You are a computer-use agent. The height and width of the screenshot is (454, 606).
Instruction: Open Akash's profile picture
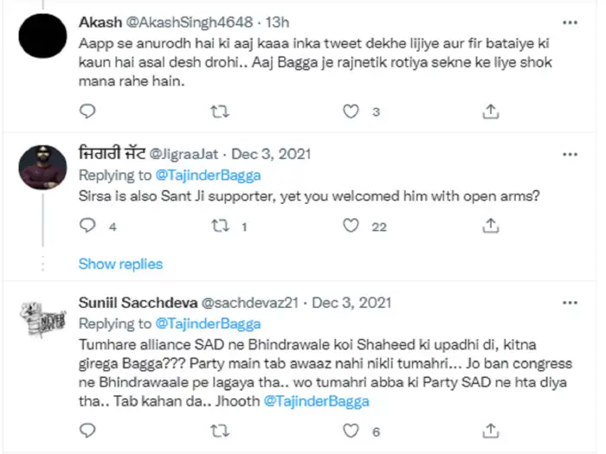(42, 42)
